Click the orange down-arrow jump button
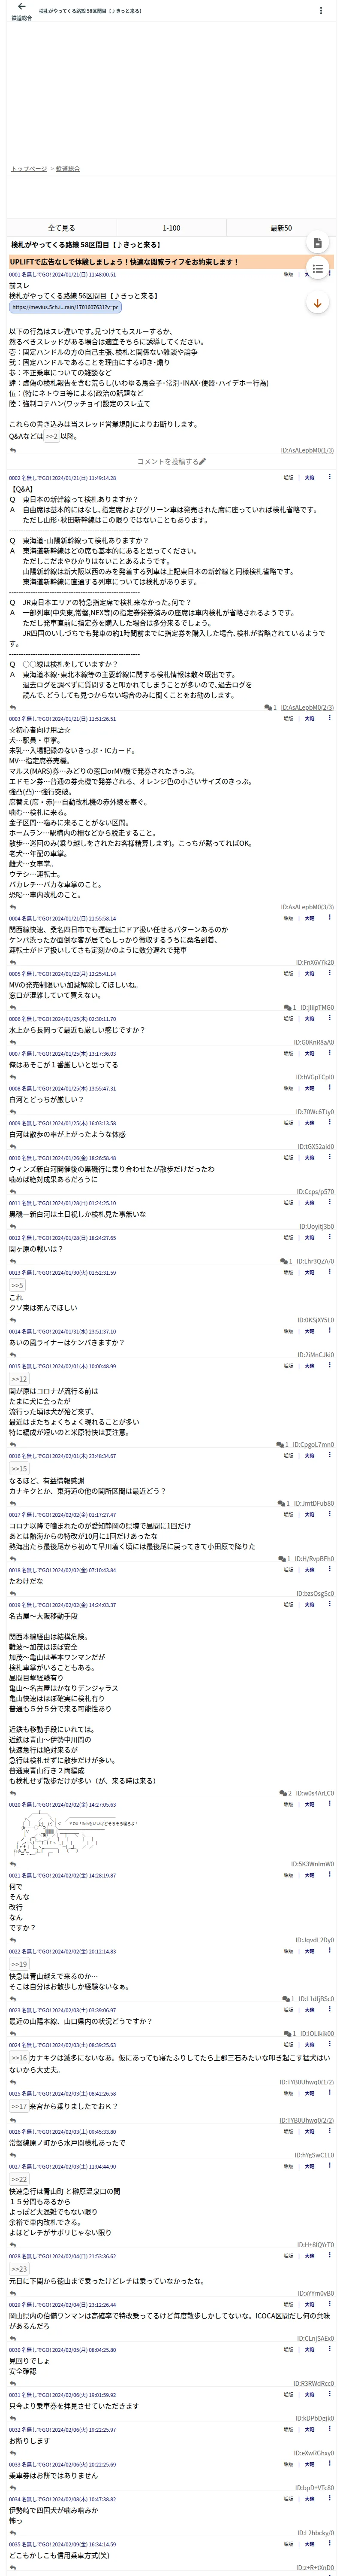Image resolution: width=343 pixels, height=2576 pixels. pos(317,303)
